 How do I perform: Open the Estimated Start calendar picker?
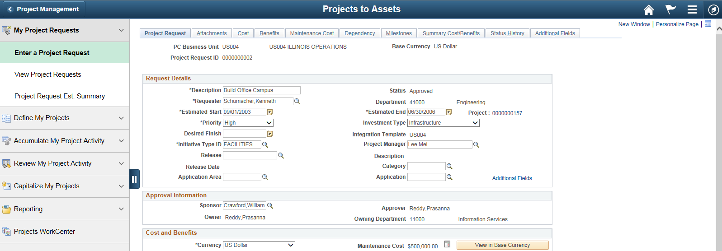tap(270, 112)
